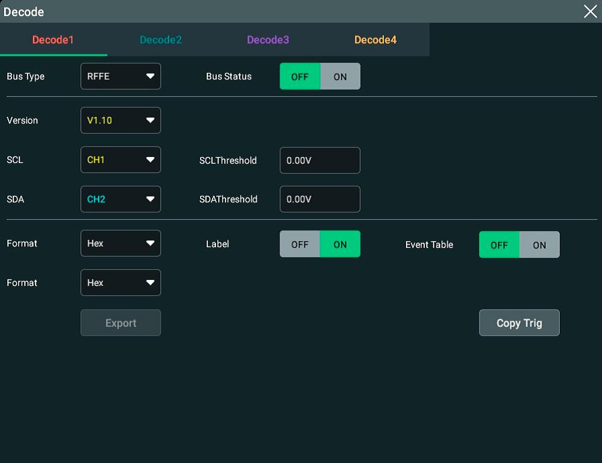
Task: Open the second Format Hex dropdown
Action: tap(120, 283)
